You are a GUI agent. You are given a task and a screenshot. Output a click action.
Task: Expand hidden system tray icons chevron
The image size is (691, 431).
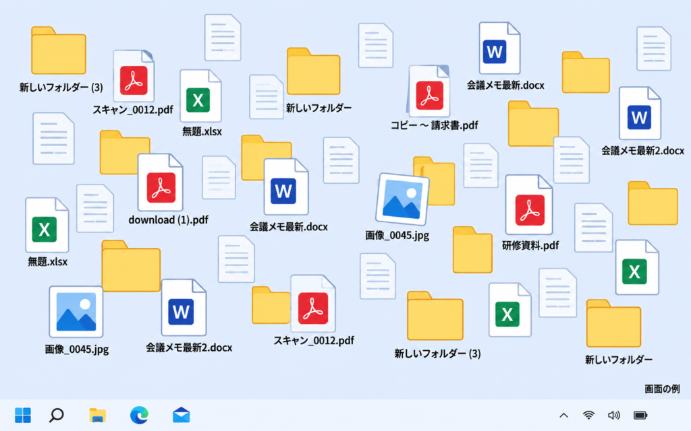pos(563,415)
